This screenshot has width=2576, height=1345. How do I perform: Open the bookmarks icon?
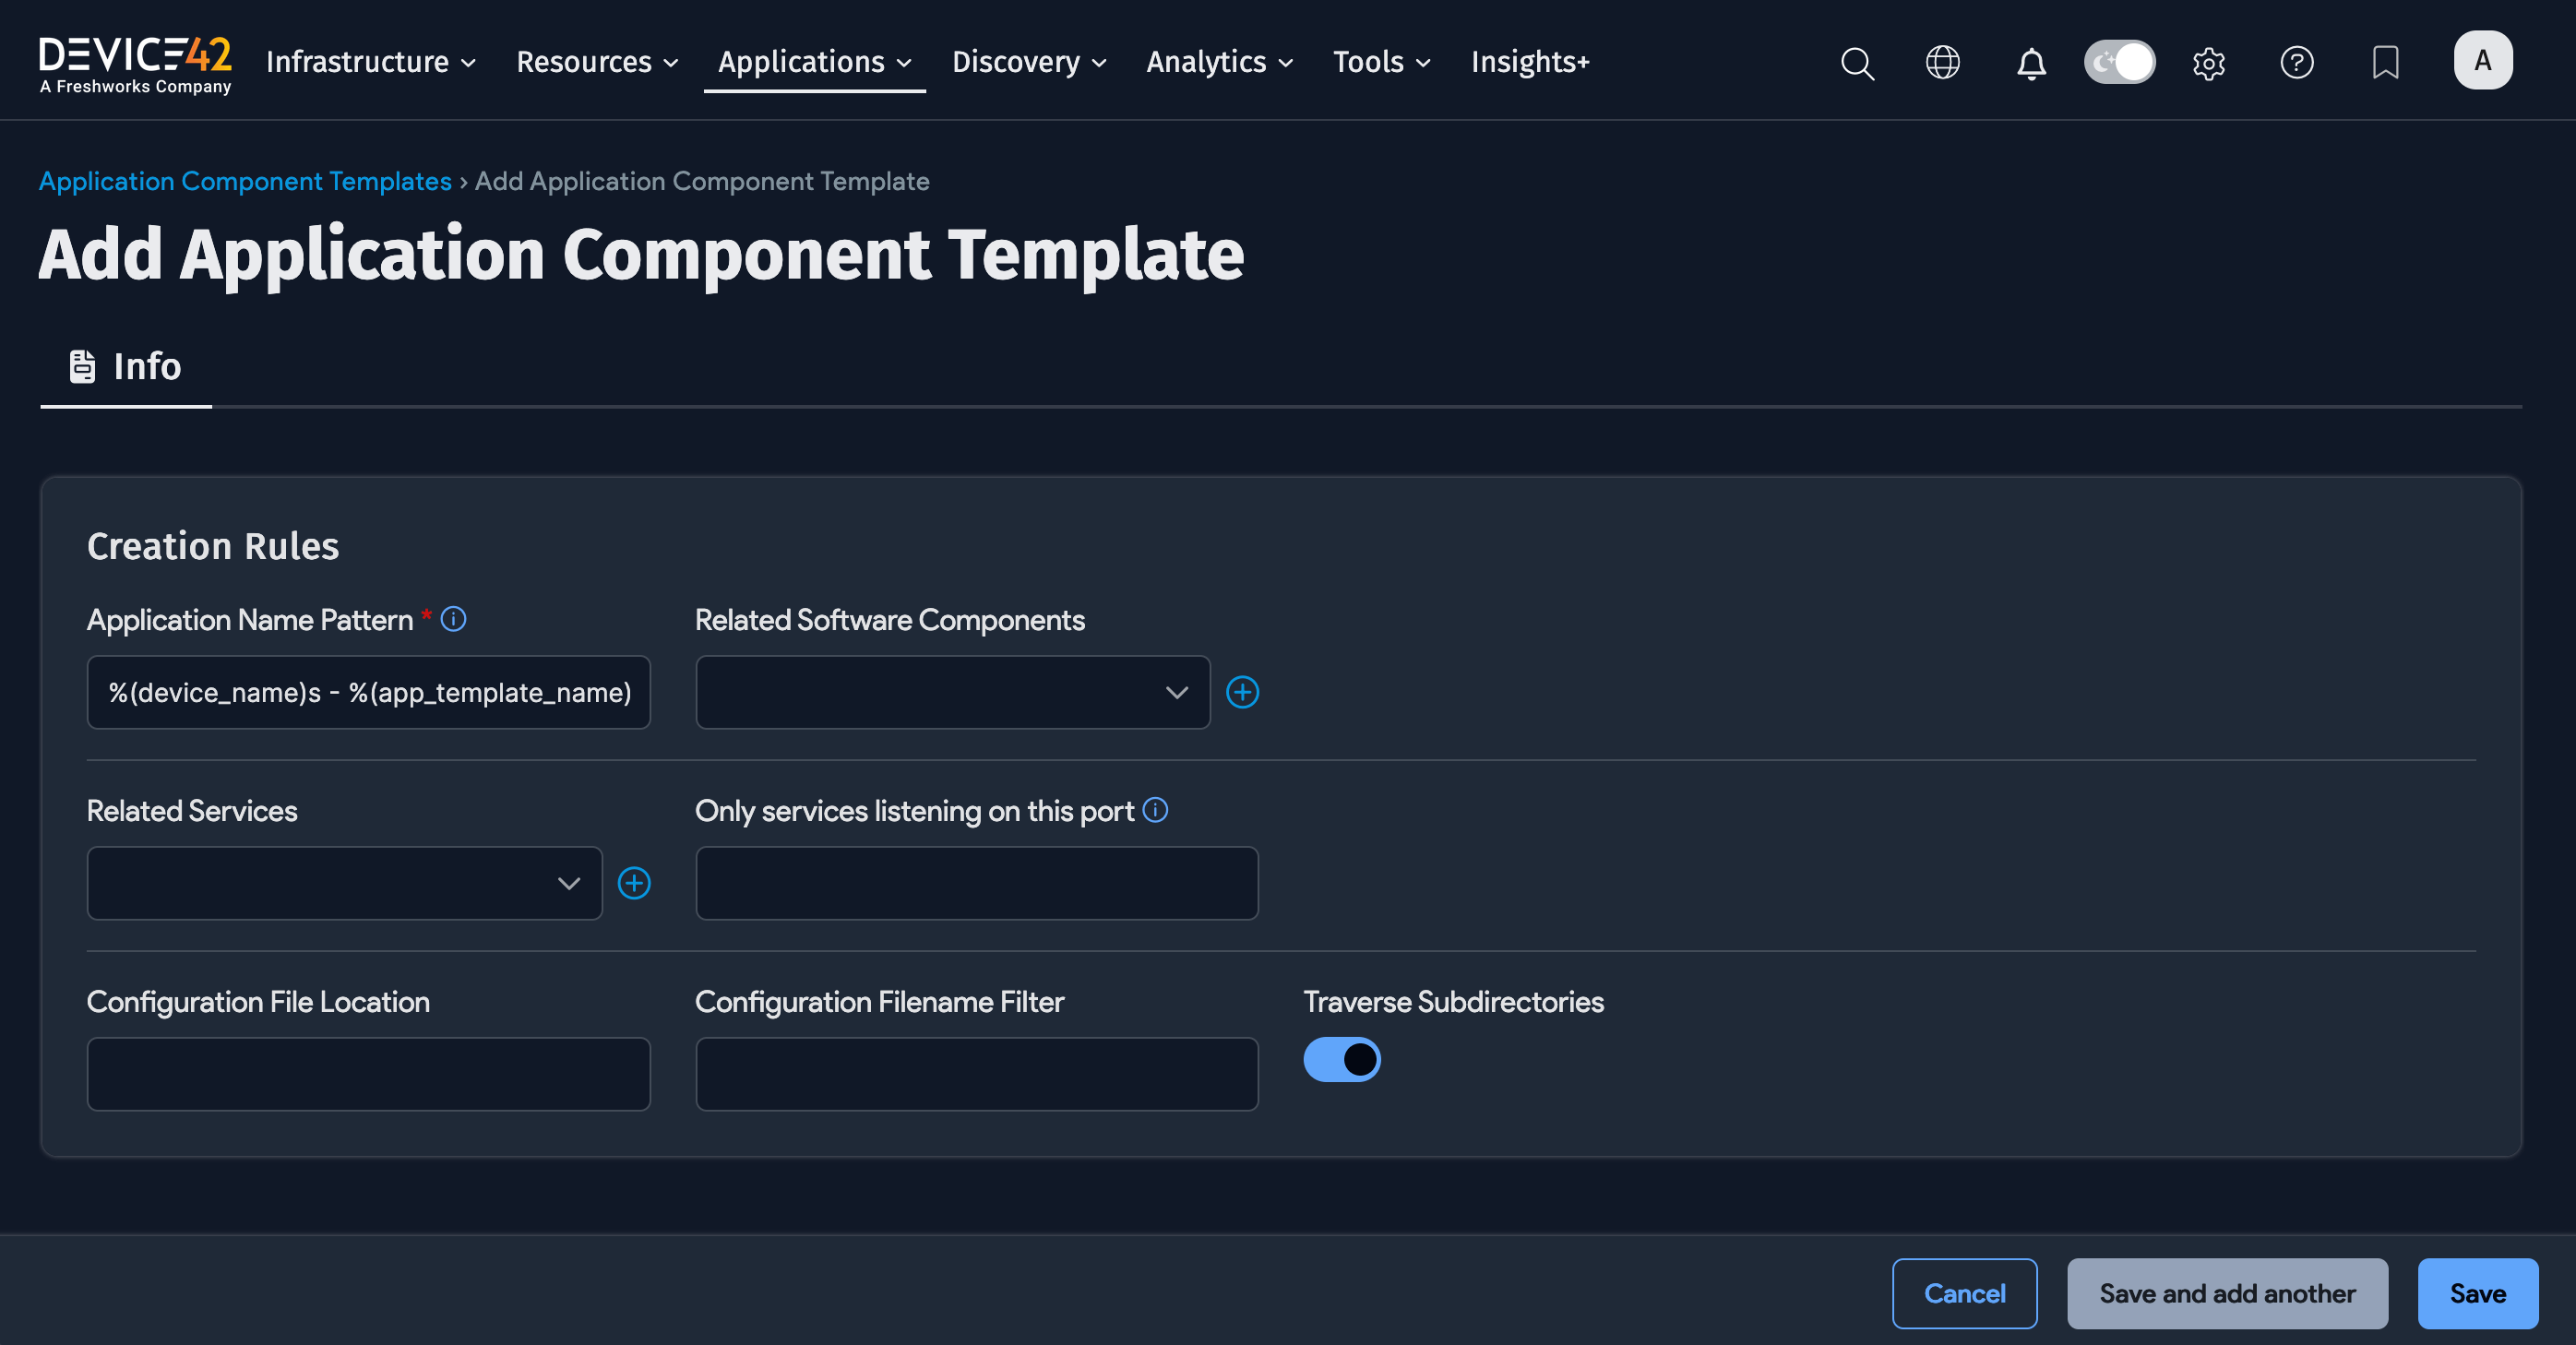[x=2385, y=63]
